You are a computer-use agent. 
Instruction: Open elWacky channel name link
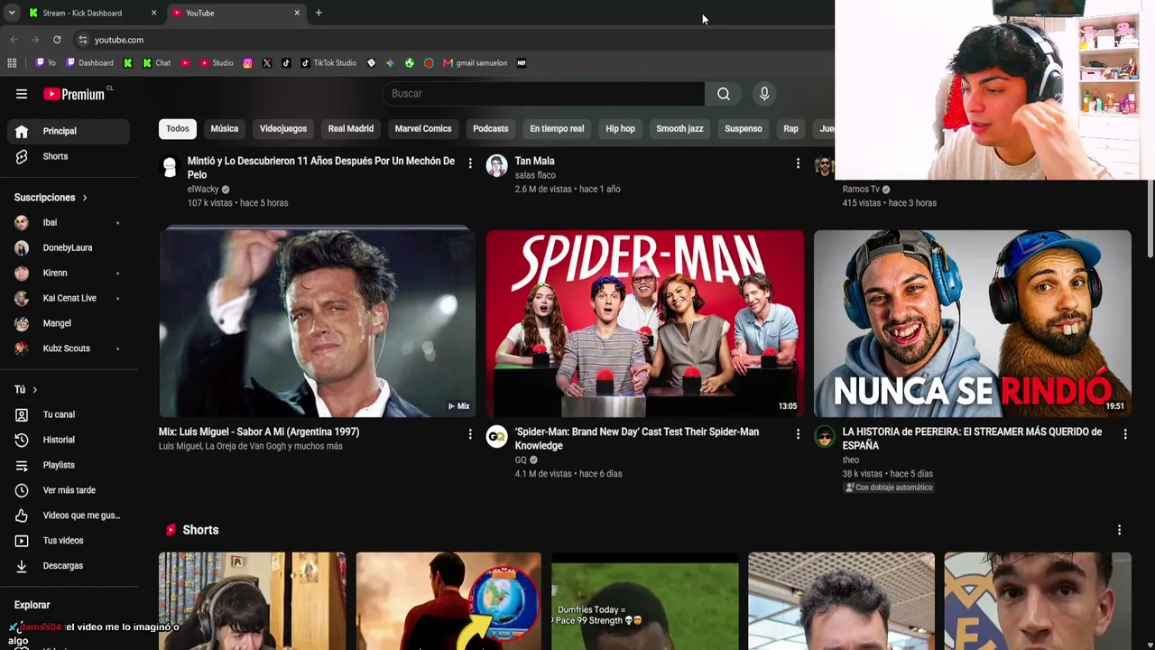click(203, 190)
